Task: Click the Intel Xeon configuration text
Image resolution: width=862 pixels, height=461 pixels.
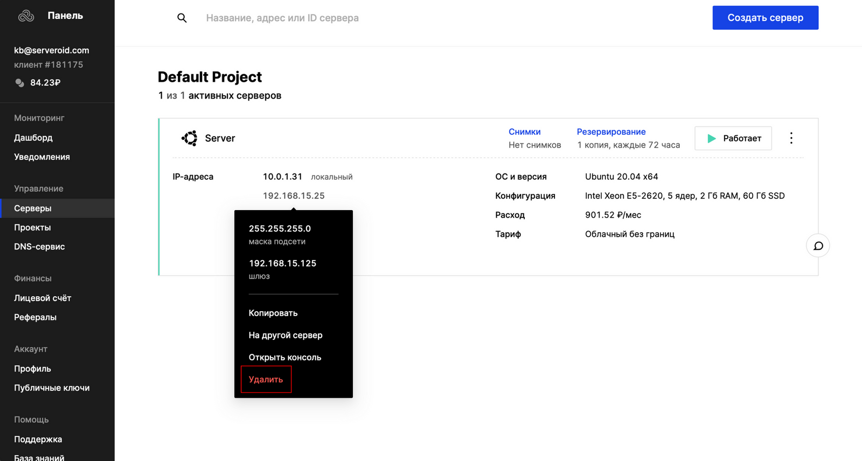Action: point(685,195)
